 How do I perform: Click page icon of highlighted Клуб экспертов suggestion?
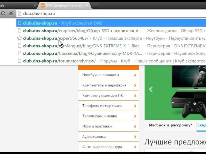tap(20, 23)
